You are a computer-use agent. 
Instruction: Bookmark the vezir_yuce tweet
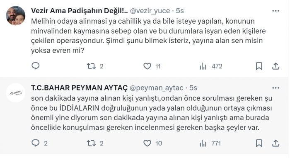coord(259,66)
